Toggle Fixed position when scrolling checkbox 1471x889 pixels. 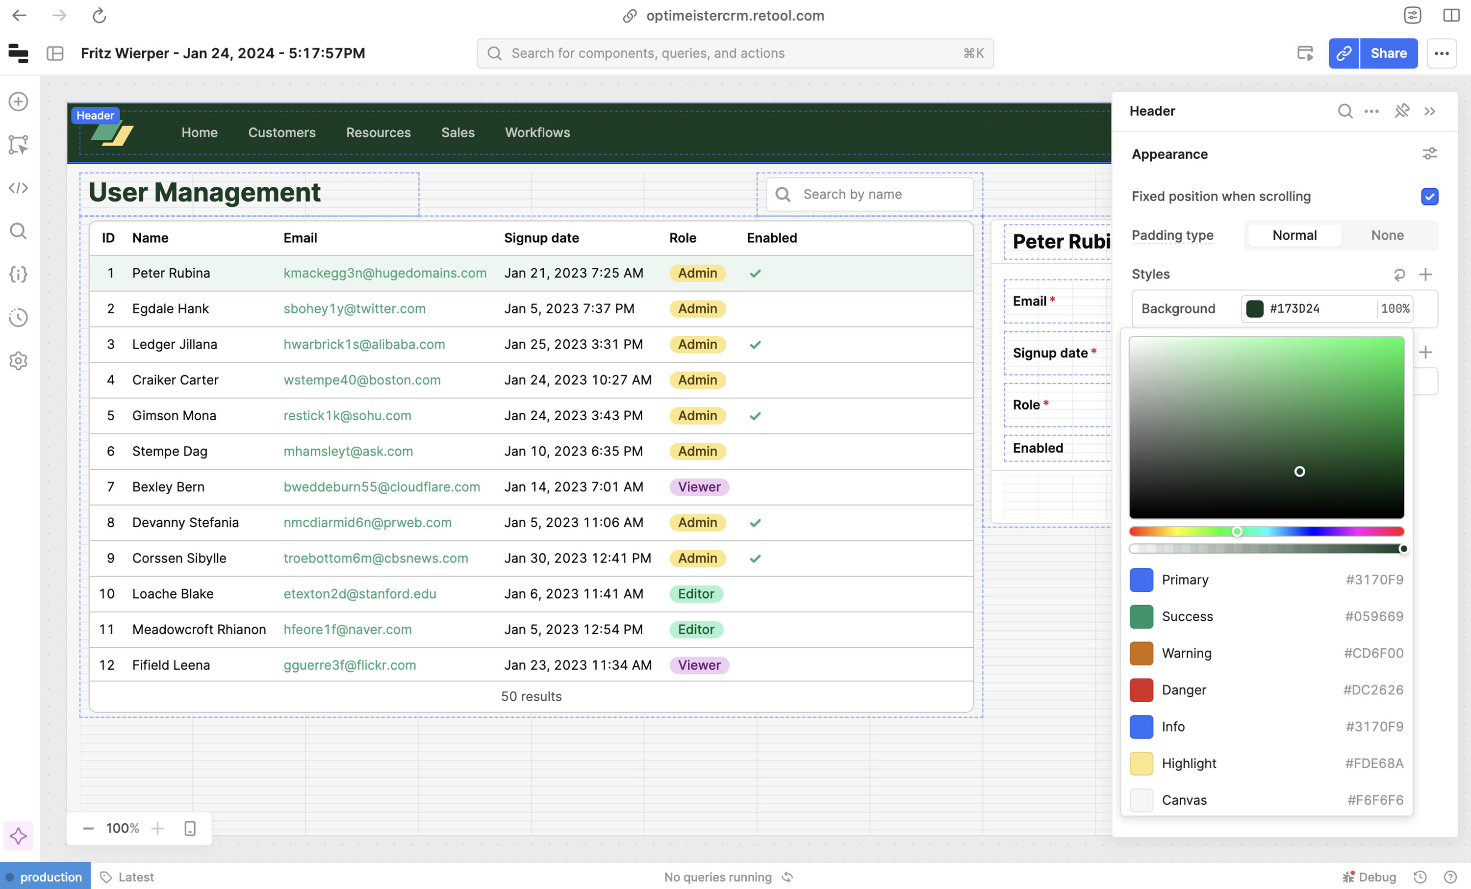tap(1429, 197)
